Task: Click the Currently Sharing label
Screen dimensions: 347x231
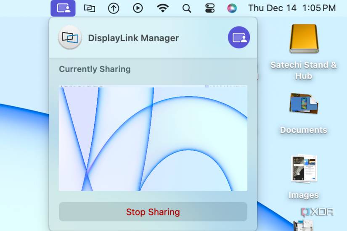Action: (95, 69)
